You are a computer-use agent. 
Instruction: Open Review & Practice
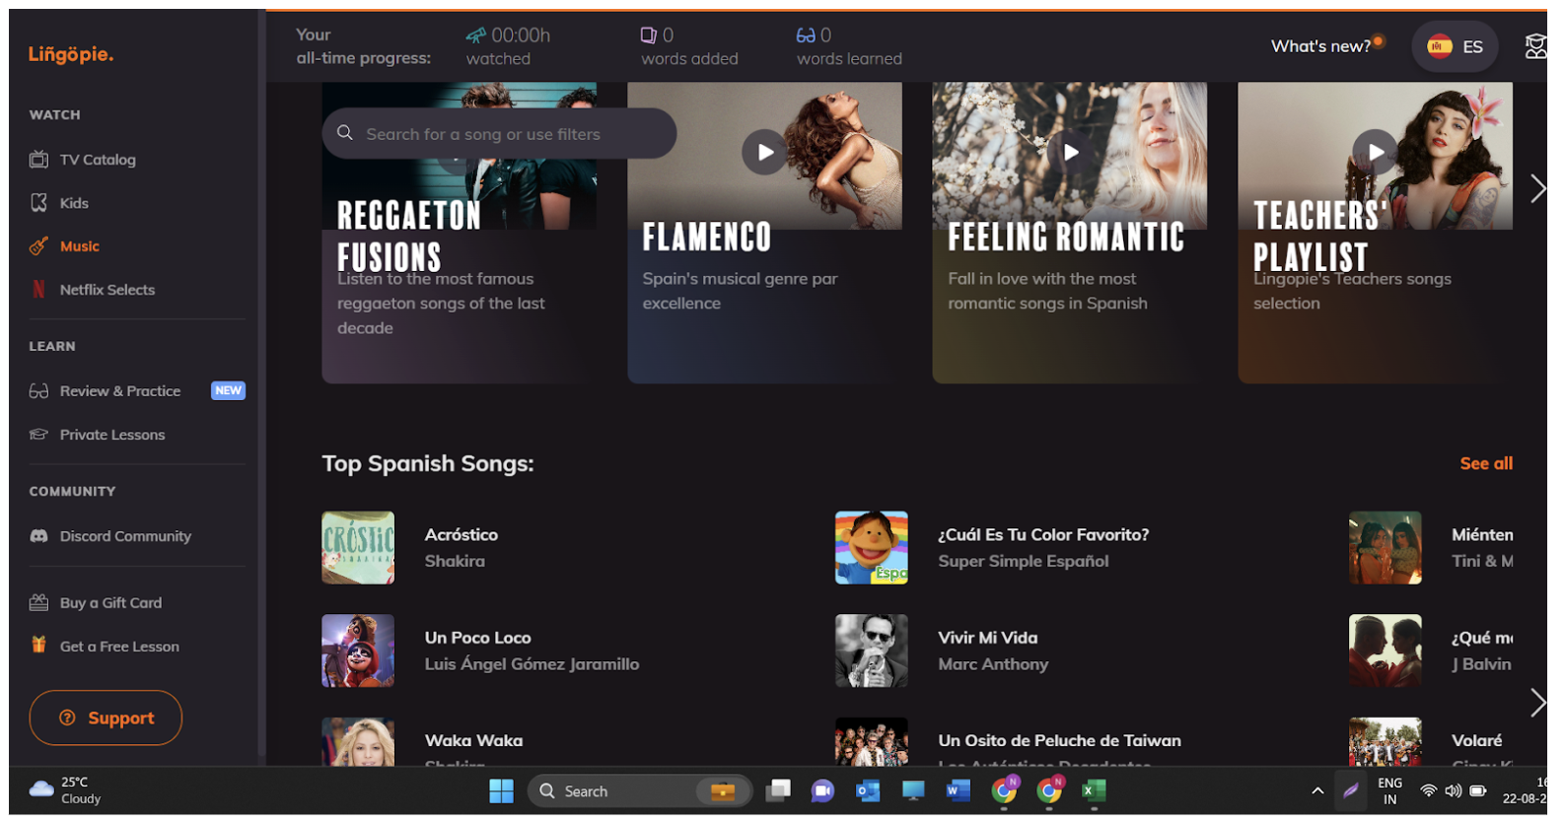coord(120,390)
